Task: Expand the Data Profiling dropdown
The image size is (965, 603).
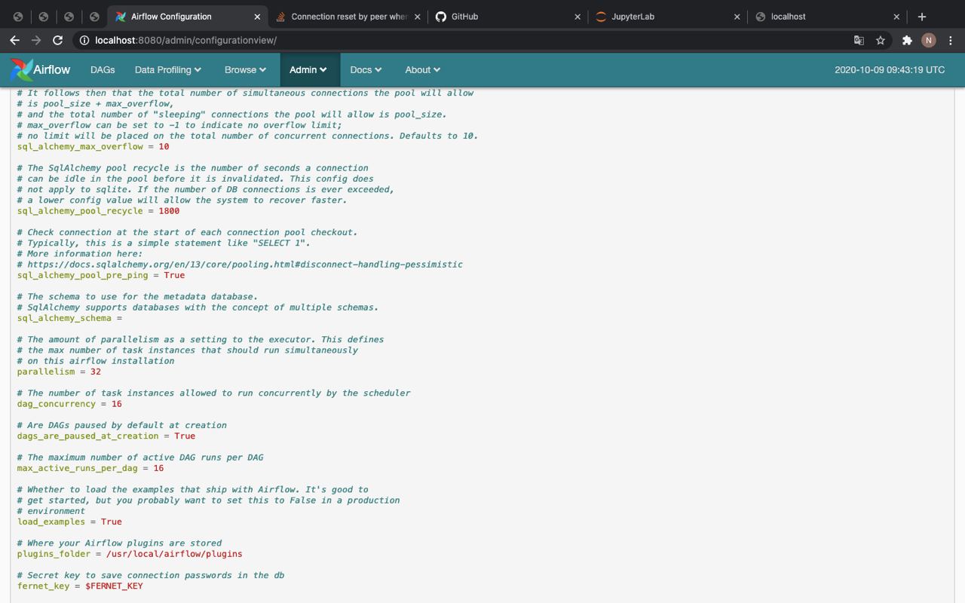Action: coord(167,69)
